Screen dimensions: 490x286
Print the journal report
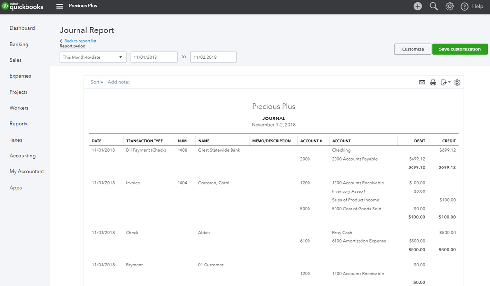pyautogui.click(x=433, y=82)
